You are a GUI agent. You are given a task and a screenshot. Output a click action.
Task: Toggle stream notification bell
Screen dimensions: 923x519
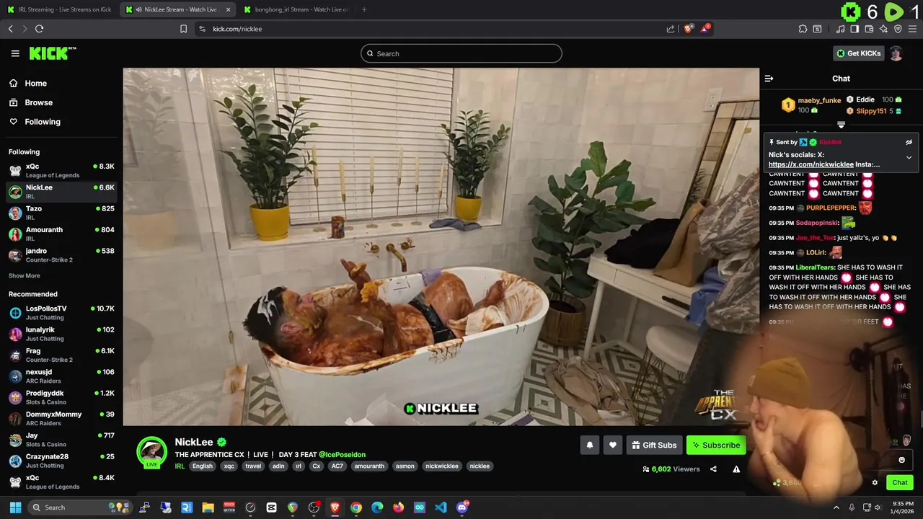(x=590, y=445)
